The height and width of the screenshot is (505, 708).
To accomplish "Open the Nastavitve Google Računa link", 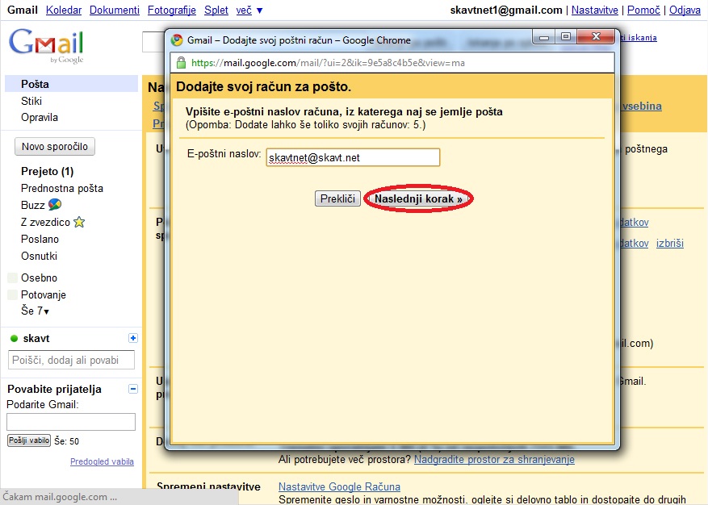I will coord(339,487).
